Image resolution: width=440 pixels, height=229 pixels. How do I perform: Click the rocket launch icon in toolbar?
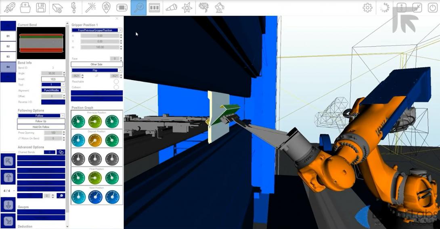(x=9, y=8)
